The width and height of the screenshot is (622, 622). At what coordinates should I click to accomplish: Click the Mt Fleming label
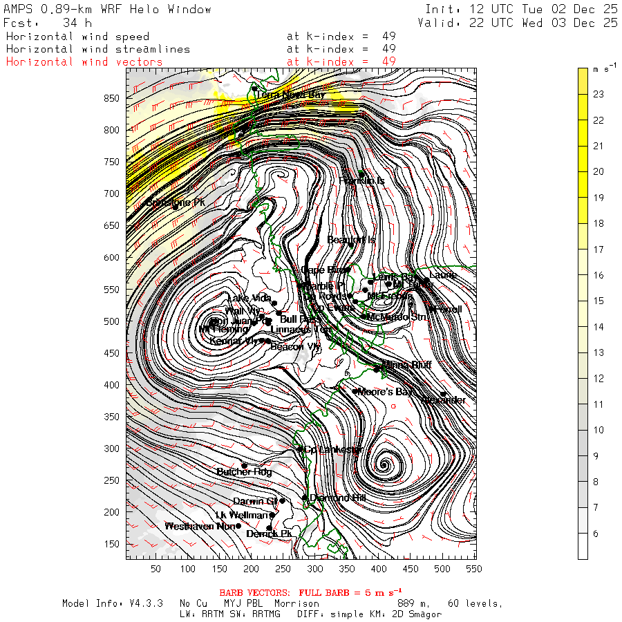click(x=224, y=329)
